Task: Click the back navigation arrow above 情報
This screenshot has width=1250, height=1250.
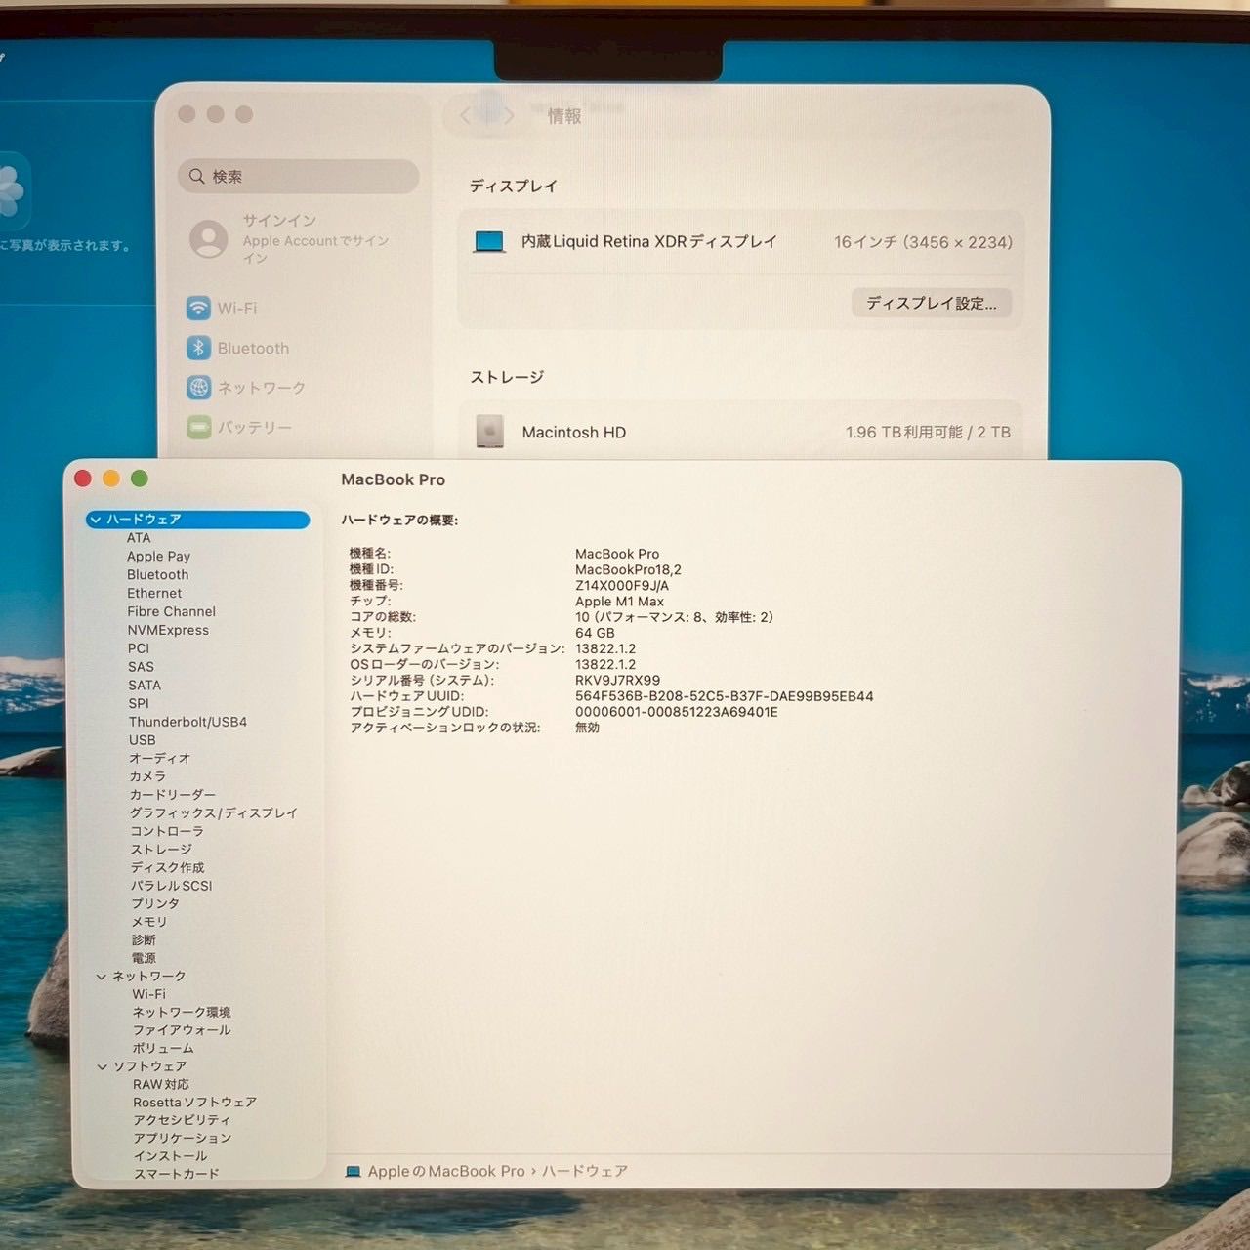Action: [464, 115]
